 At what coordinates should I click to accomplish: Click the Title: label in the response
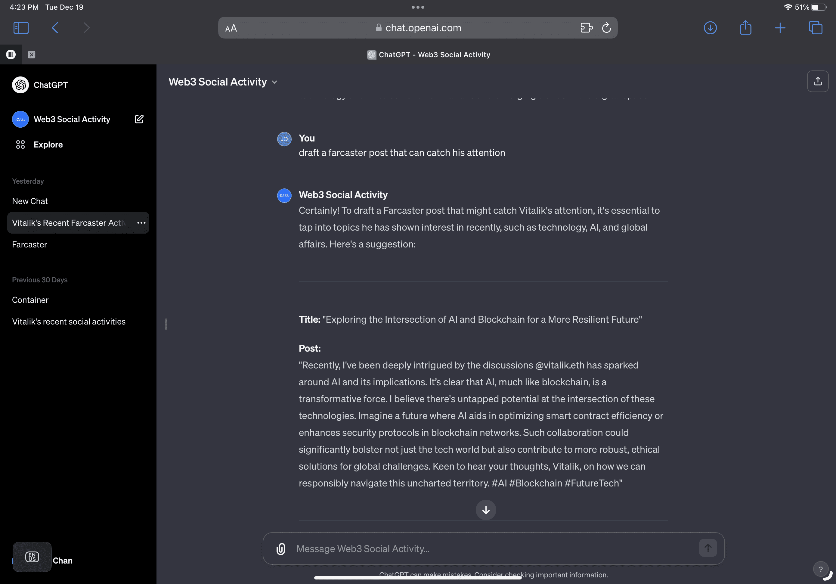coord(309,319)
